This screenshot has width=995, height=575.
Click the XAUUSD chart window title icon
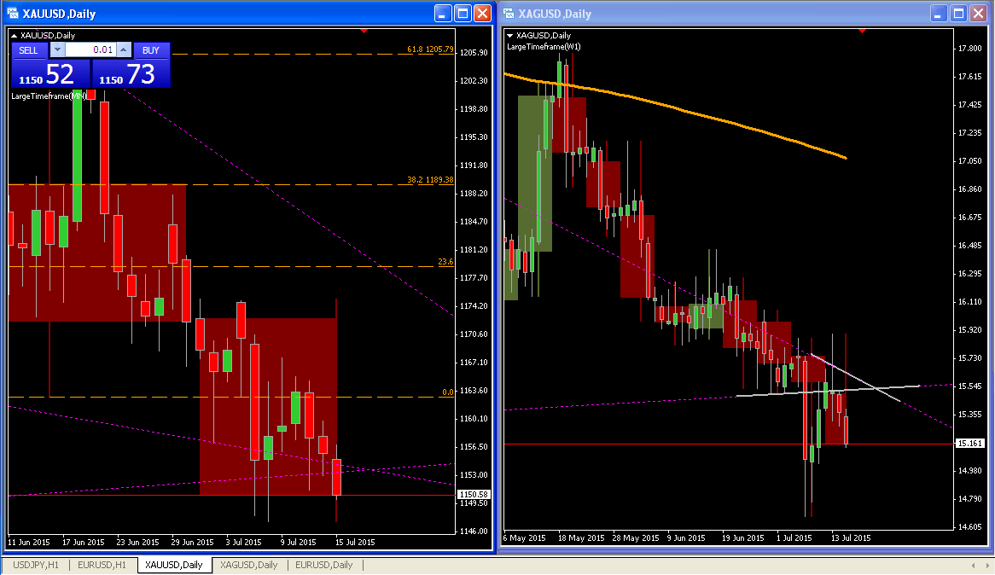(14, 14)
